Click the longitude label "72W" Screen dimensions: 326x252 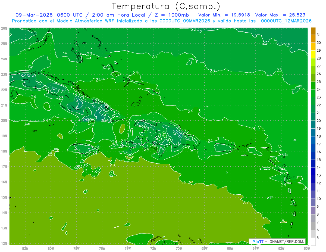pyautogui.click(x=153, y=248)
